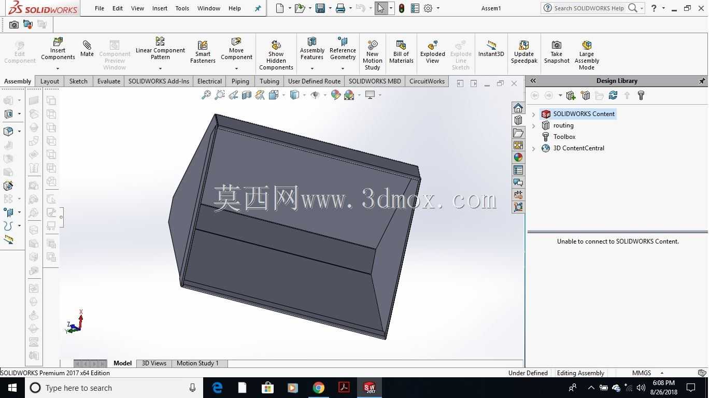
Task: Open Google Chrome from taskbar
Action: [x=318, y=388]
